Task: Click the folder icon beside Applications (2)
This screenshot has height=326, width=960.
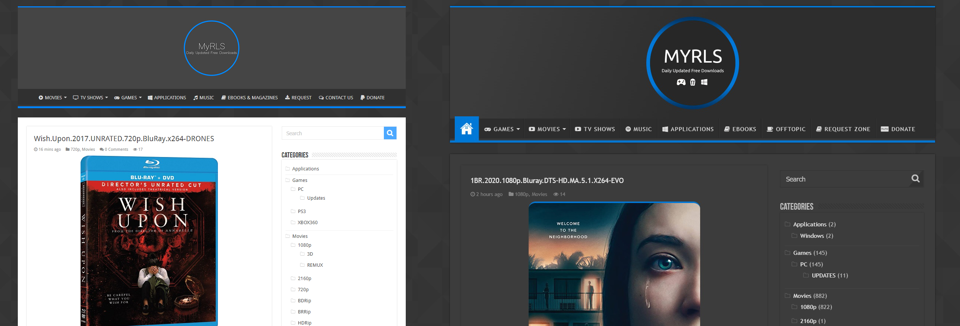Action: click(787, 224)
